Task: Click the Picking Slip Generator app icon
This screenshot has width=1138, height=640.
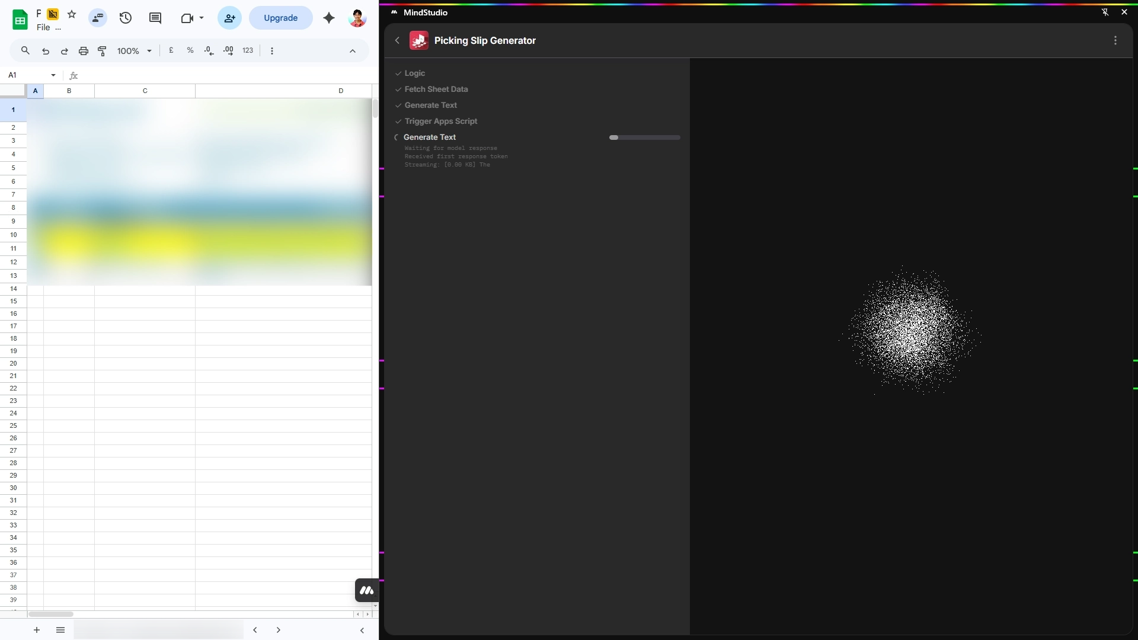Action: pos(419,40)
